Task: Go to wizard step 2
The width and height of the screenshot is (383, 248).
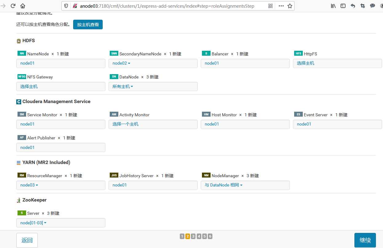Action: coord(188,236)
